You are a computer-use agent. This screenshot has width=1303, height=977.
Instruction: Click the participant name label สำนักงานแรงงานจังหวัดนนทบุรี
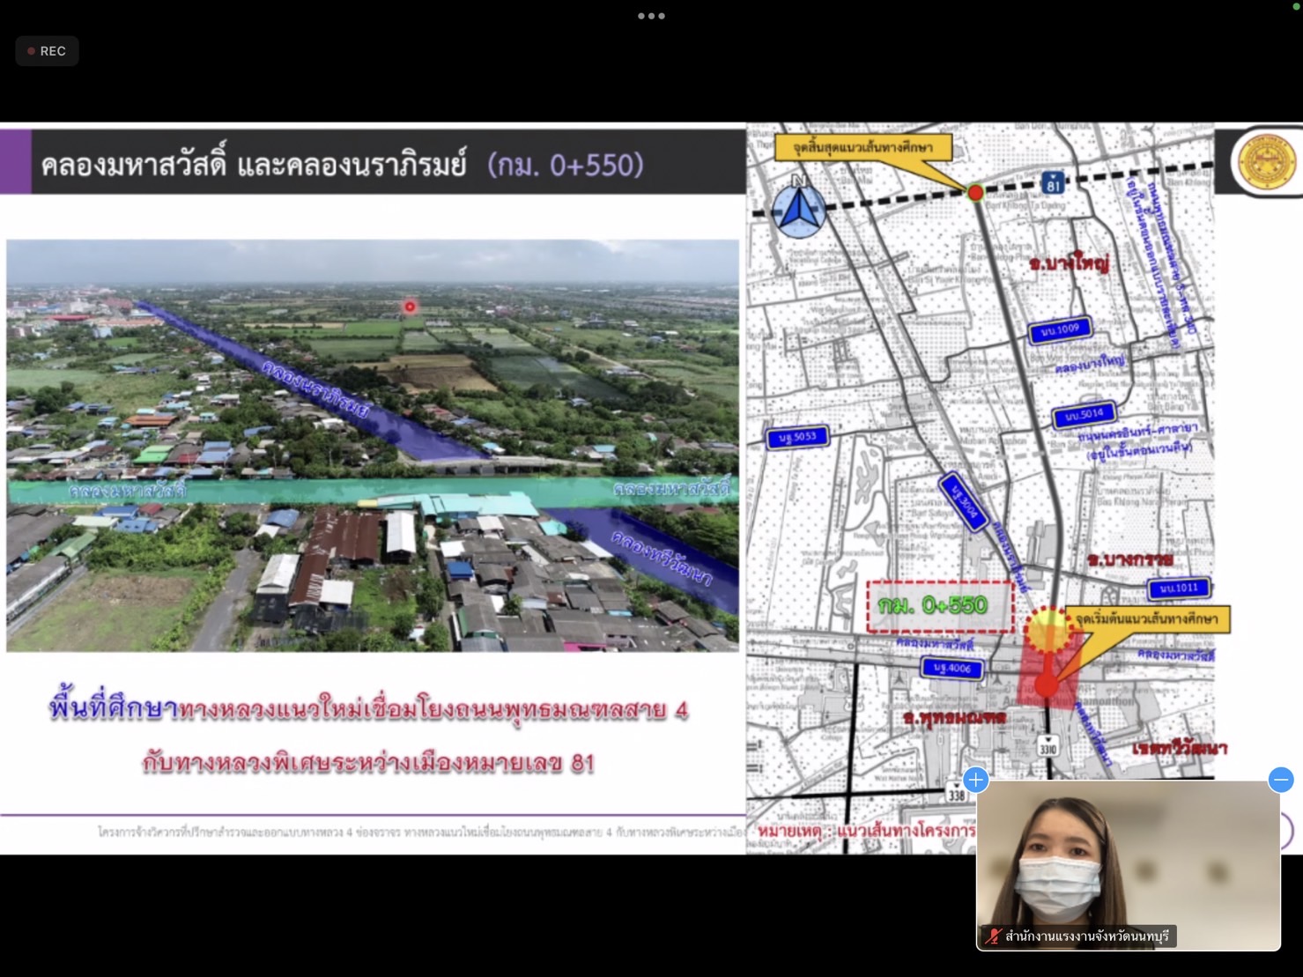[x=1086, y=936]
